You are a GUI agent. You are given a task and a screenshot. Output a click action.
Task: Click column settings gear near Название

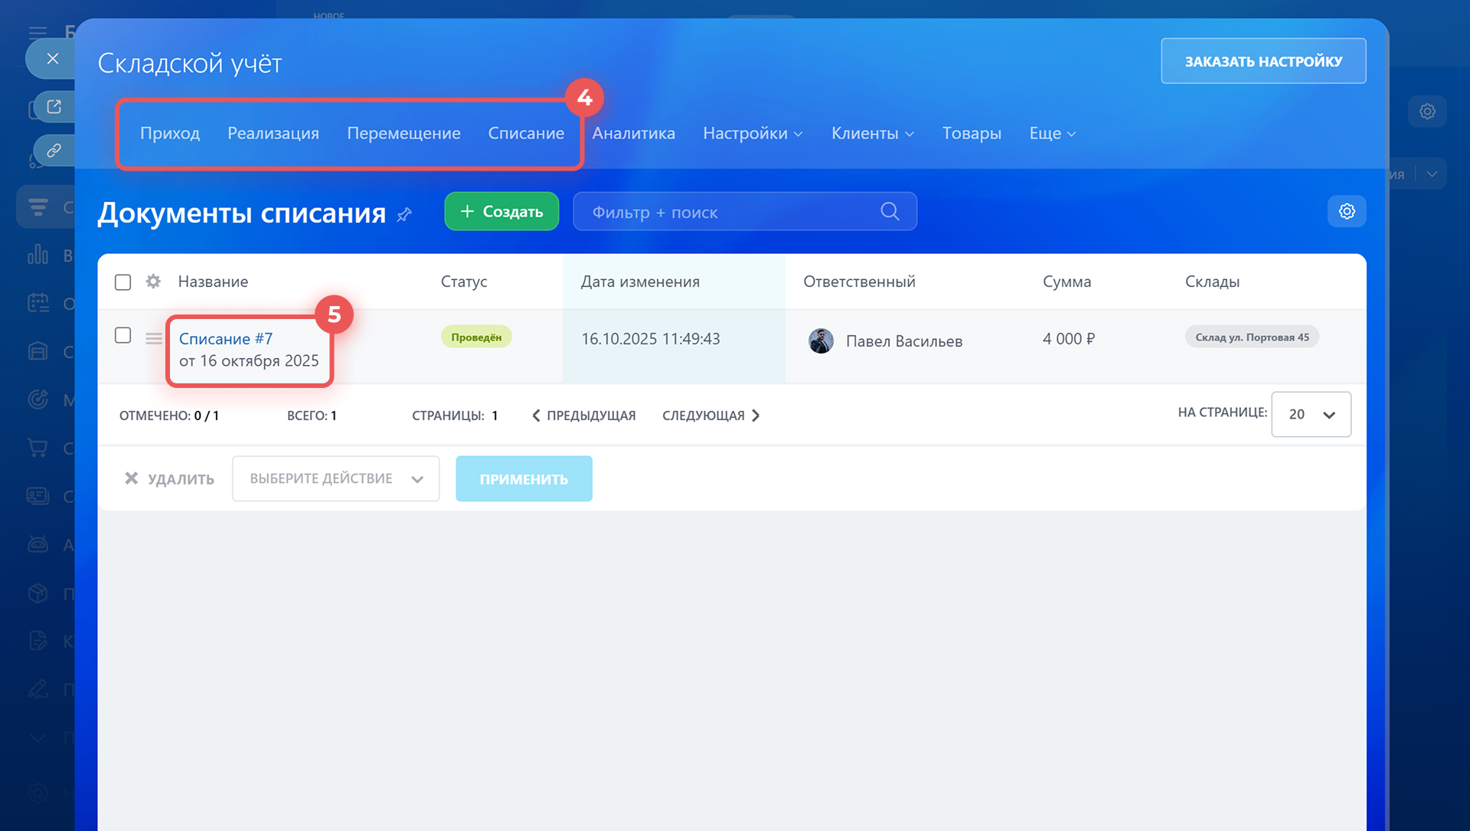[153, 282]
